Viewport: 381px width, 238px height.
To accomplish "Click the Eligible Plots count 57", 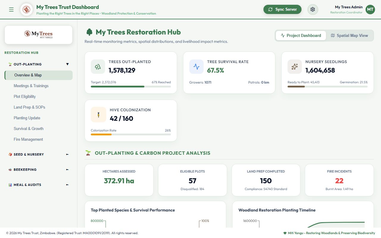I will (193, 181).
